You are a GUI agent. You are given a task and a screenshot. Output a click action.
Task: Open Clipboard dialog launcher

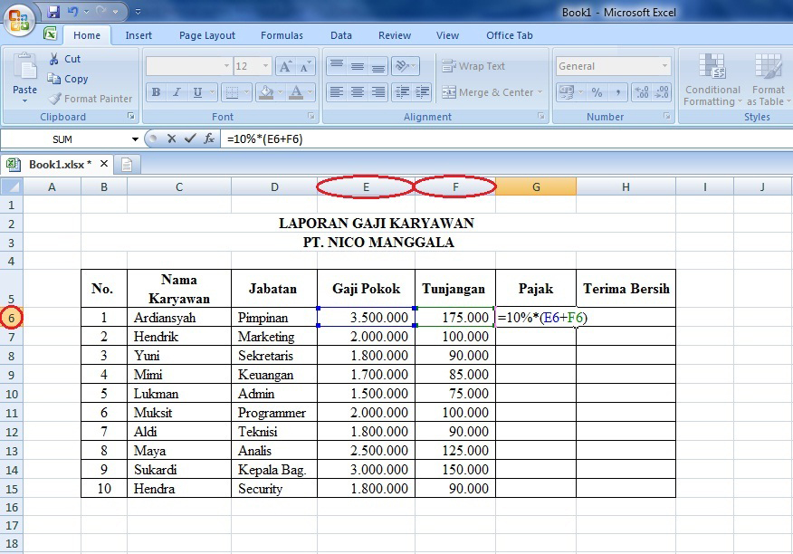pos(131,117)
